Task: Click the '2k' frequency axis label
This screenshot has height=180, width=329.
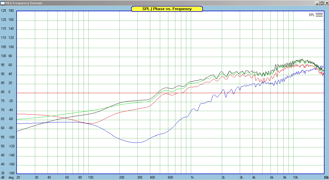Action: tap(223, 177)
